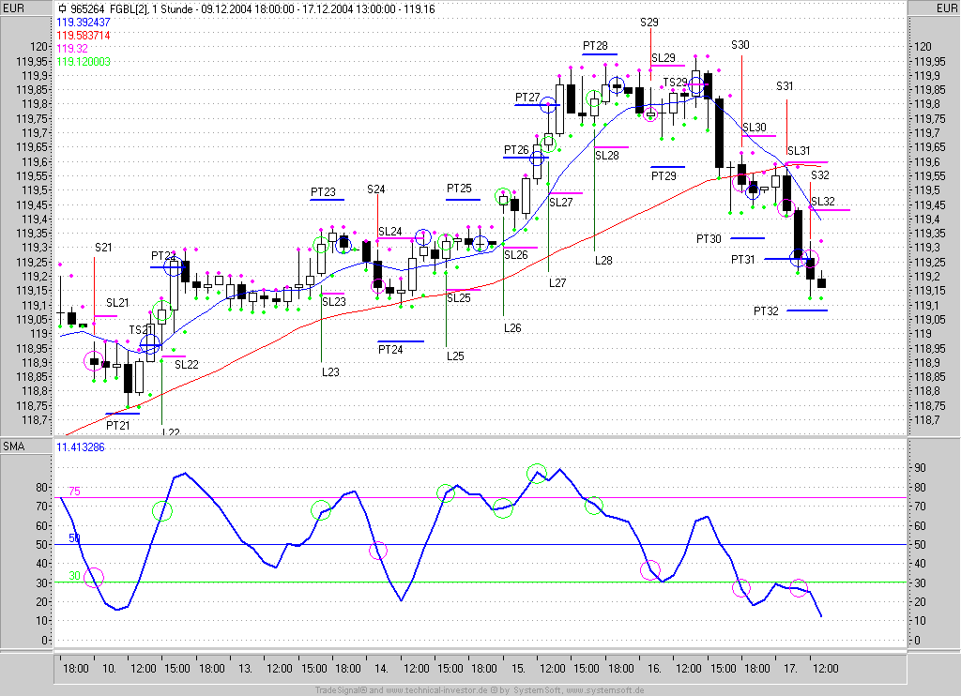Select the chart title '965264 FGBL[2], 1 Stunde'

click(x=131, y=9)
